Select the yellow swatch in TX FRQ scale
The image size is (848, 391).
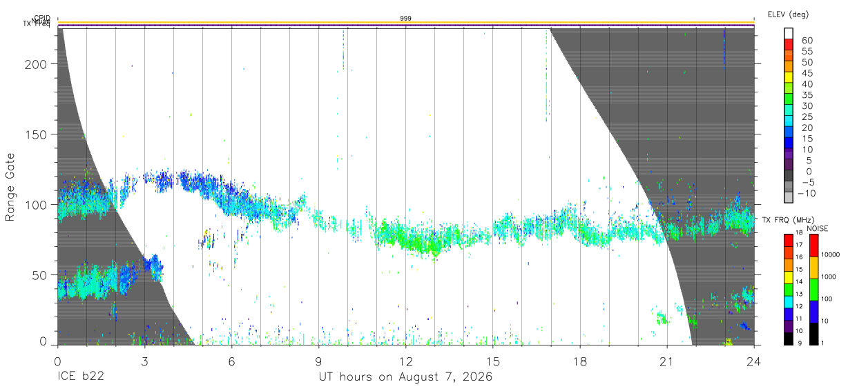[788, 278]
